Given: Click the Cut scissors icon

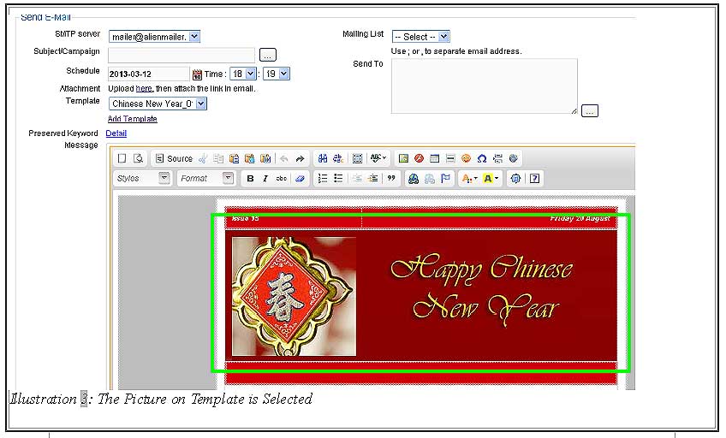Looking at the screenshot, I should 203,158.
